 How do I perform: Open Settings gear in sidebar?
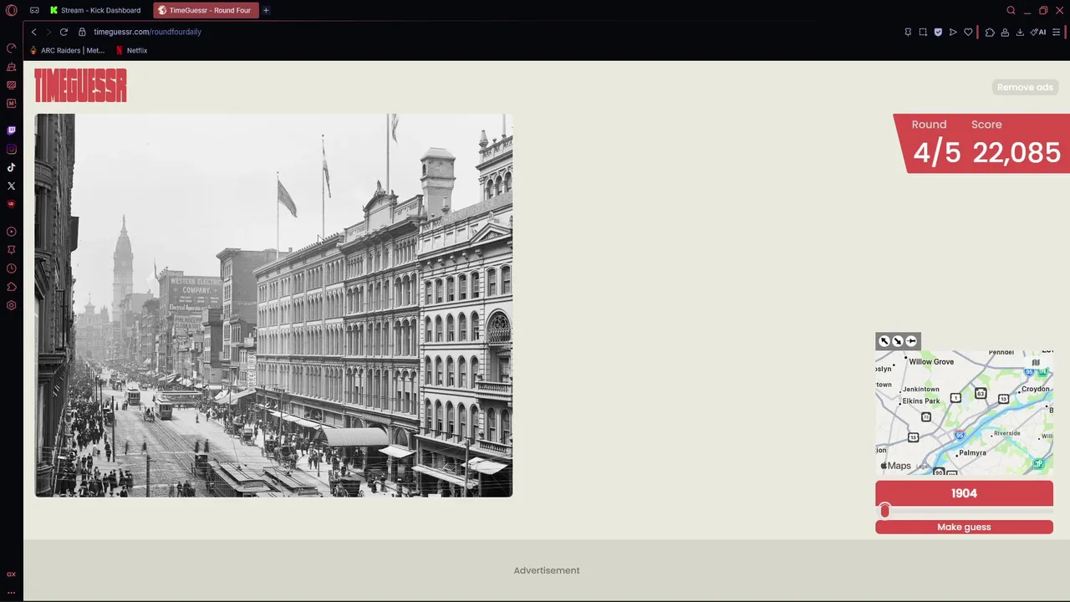11,305
